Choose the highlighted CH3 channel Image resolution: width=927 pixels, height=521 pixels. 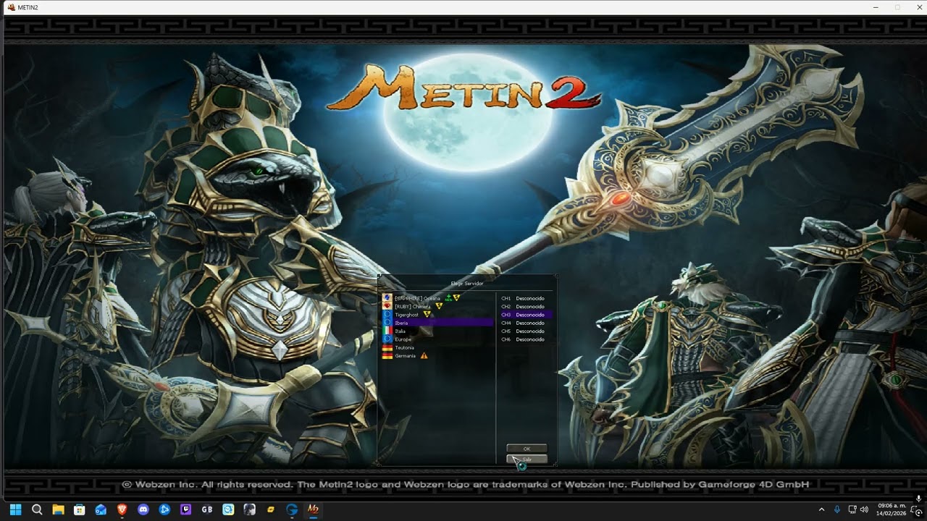[x=525, y=315]
